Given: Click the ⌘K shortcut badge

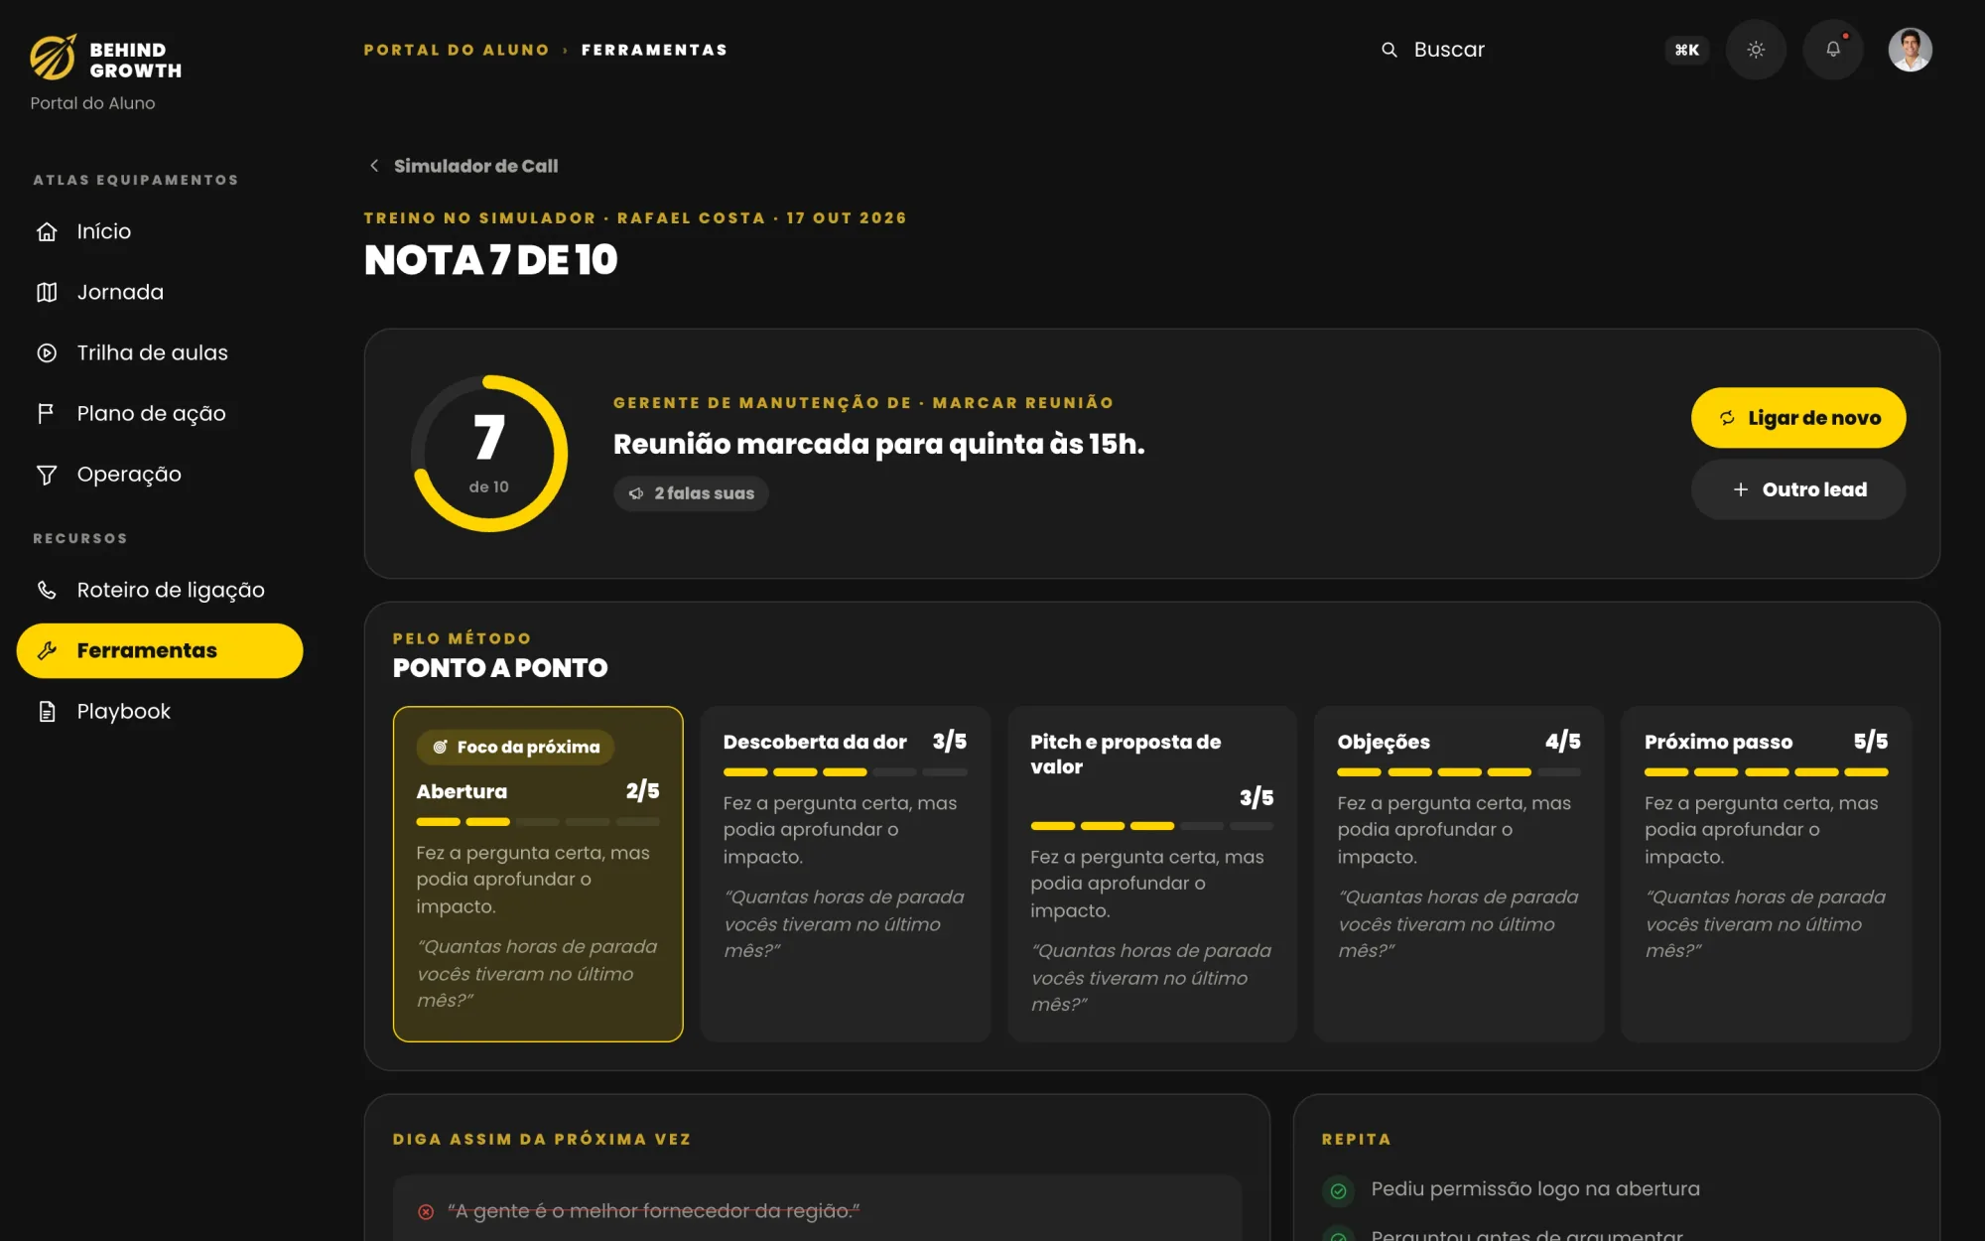Looking at the screenshot, I should (x=1687, y=50).
